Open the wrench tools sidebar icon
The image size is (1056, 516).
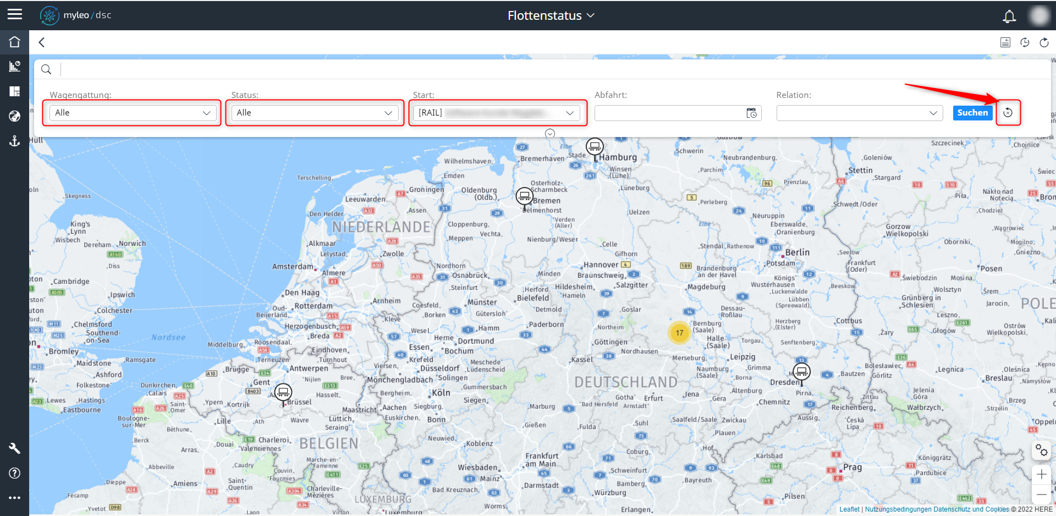pos(15,448)
